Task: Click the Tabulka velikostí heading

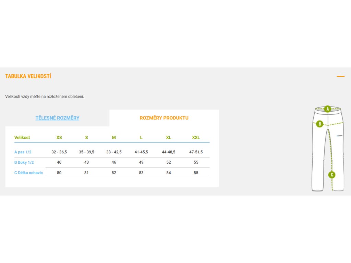Action: click(x=28, y=76)
